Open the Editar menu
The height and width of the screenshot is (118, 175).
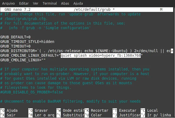pos(24,4)
